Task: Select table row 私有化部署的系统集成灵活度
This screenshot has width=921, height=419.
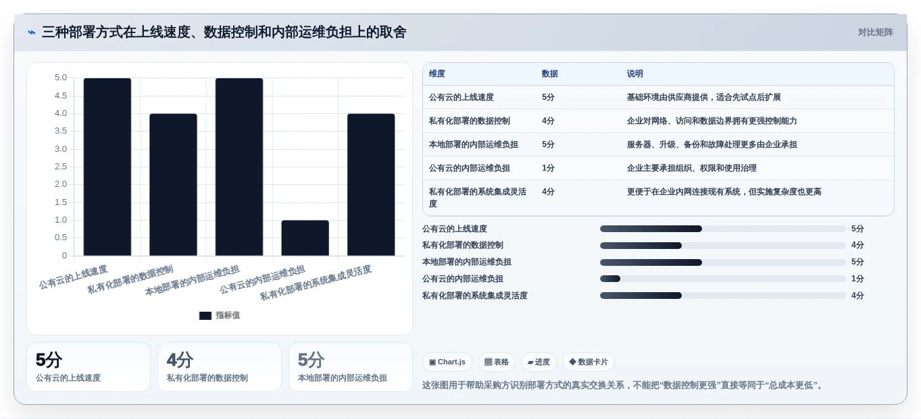Action: click(658, 198)
